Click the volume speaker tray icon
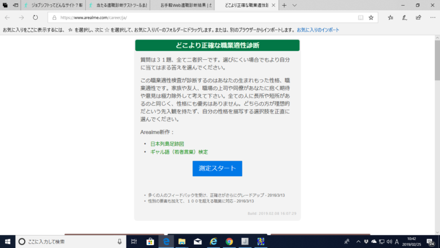This screenshot has height=248, width=440. click(389, 242)
